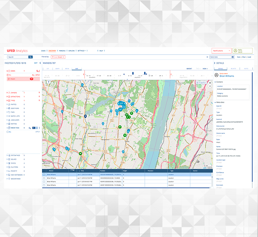Viewport: 258px width, 237px height.
Task: Expand the System Tags filter group
Action: [x=8, y=155]
